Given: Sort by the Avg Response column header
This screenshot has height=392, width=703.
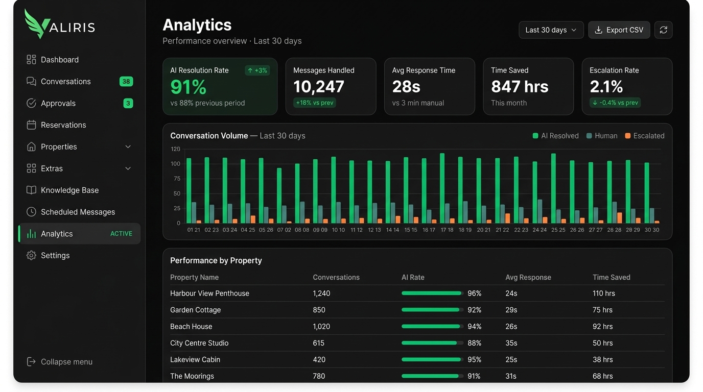Looking at the screenshot, I should [x=528, y=278].
